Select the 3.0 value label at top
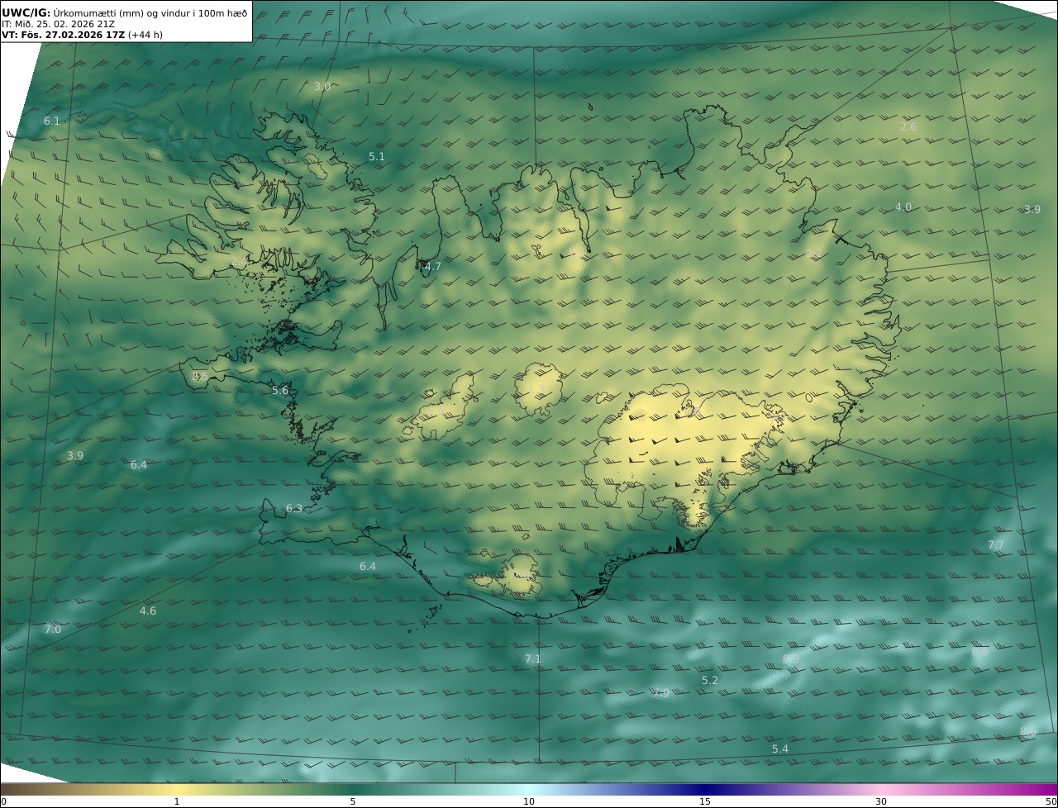The image size is (1058, 808). click(x=322, y=86)
